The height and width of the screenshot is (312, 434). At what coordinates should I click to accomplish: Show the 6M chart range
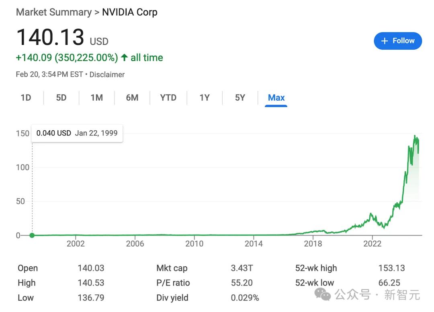coord(132,97)
